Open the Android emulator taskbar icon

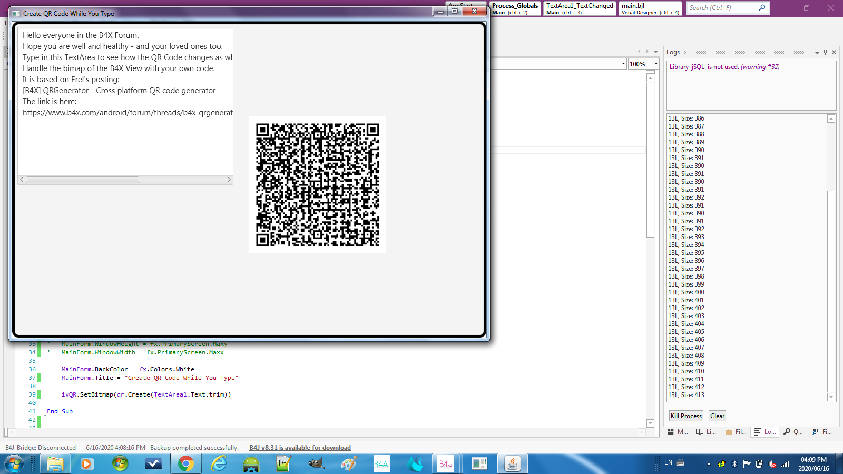[x=251, y=464]
